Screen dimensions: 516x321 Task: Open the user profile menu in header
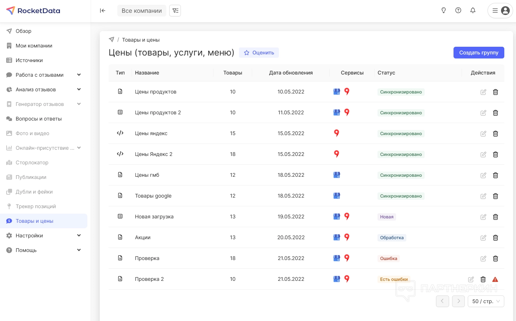[500, 11]
